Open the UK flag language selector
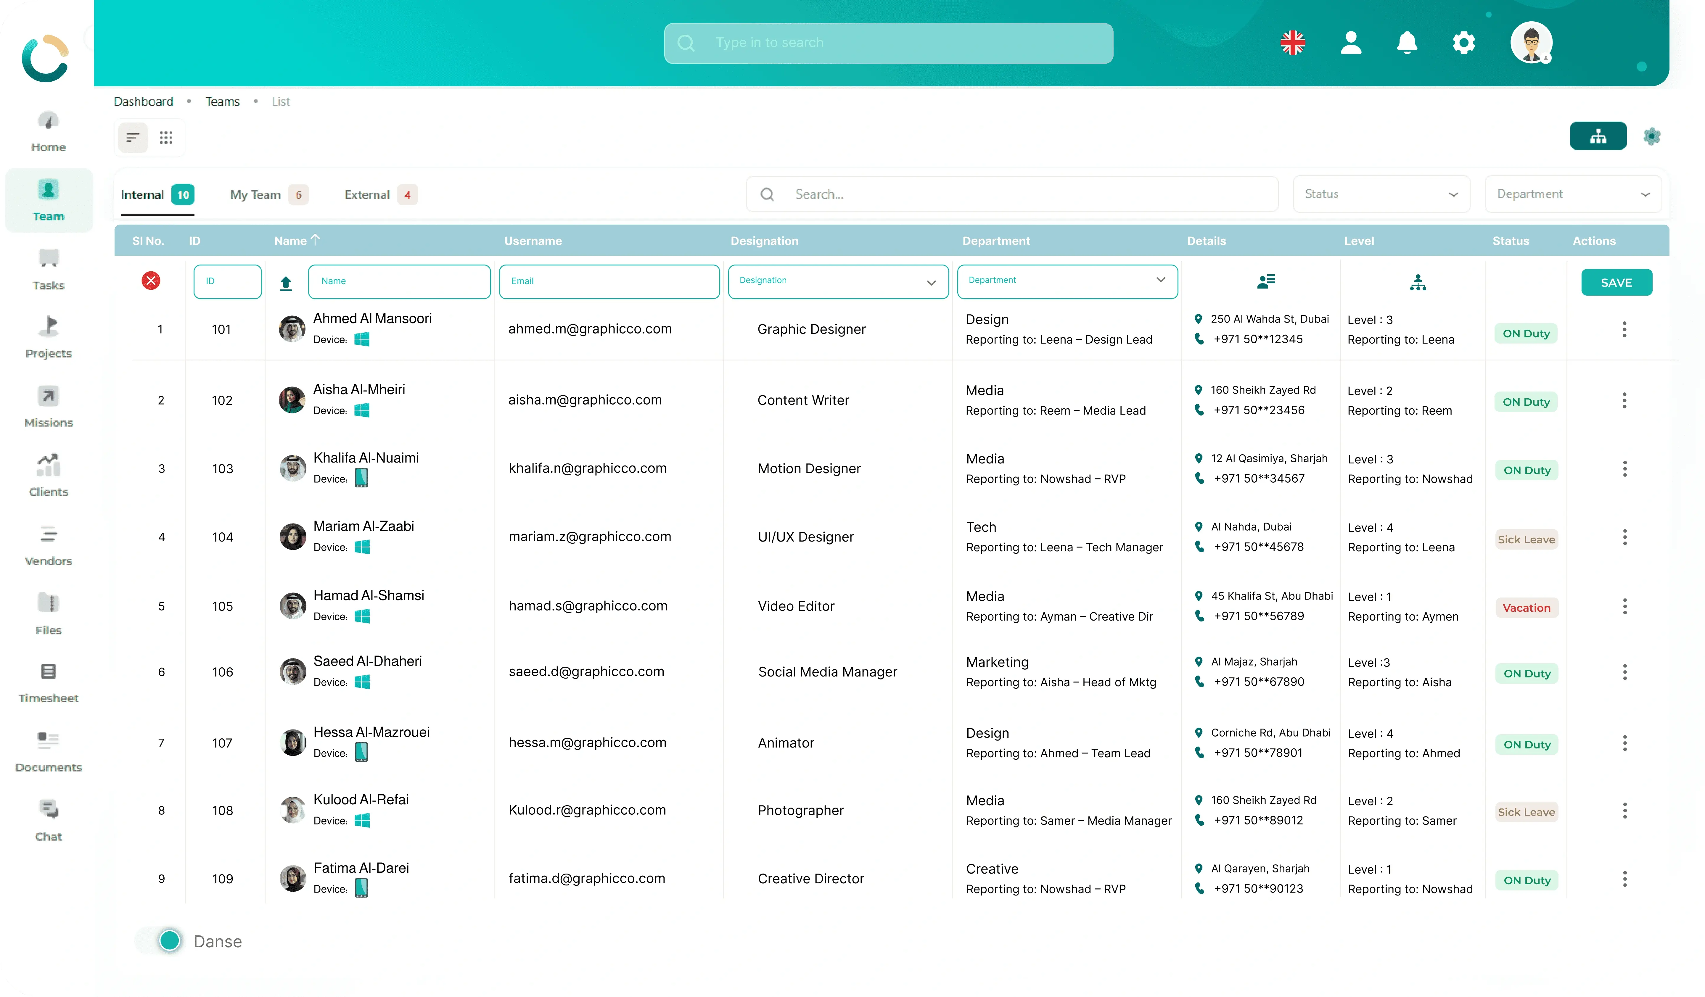The image size is (1705, 997). pos(1292,43)
